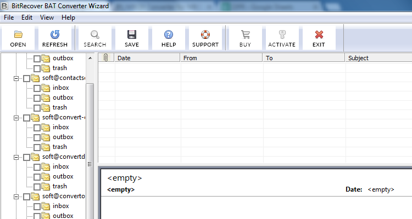The image size is (412, 219).
Task: Select outbox label under soft@convert-
Action: (x=63, y=137)
